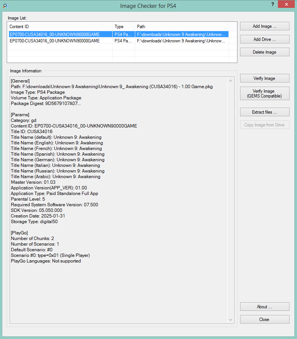Click Application Version(APP_VER): 01.00 line

click(49, 188)
